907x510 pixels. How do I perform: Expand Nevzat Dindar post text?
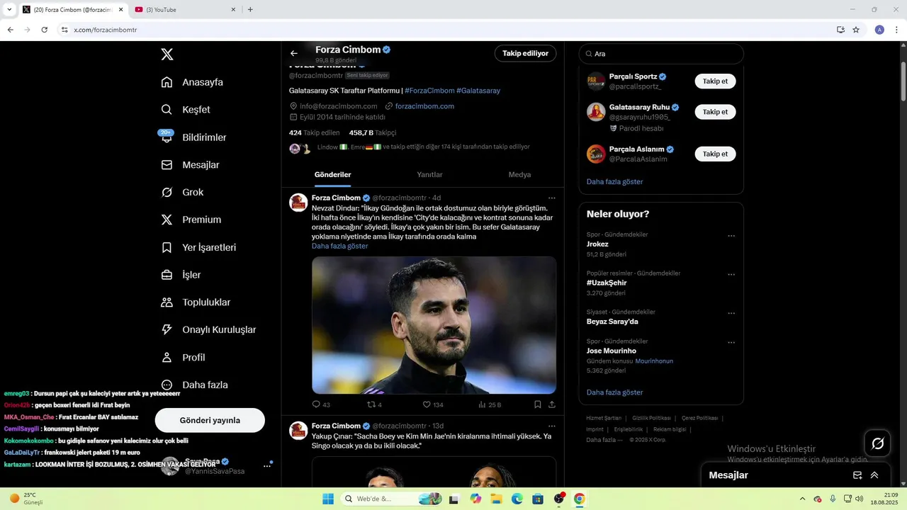(339, 246)
